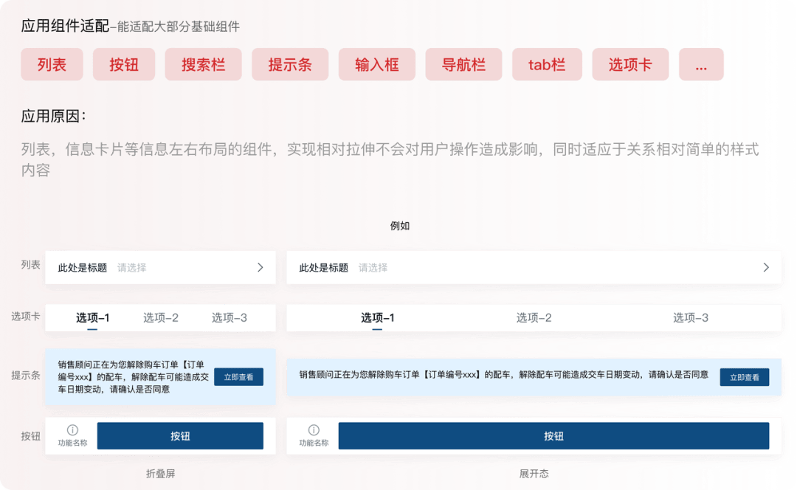Click the wide blue 按钮 in unfolded-screen example
The height and width of the screenshot is (490, 797).
tap(553, 436)
